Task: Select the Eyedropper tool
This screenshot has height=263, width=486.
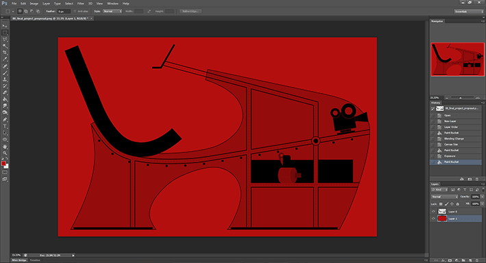Action: coord(5,59)
